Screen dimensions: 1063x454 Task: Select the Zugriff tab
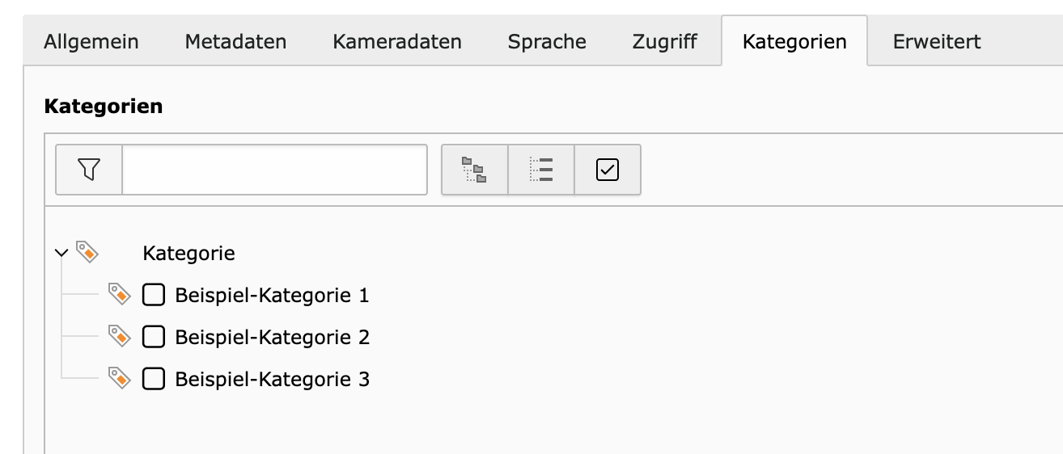(x=664, y=41)
